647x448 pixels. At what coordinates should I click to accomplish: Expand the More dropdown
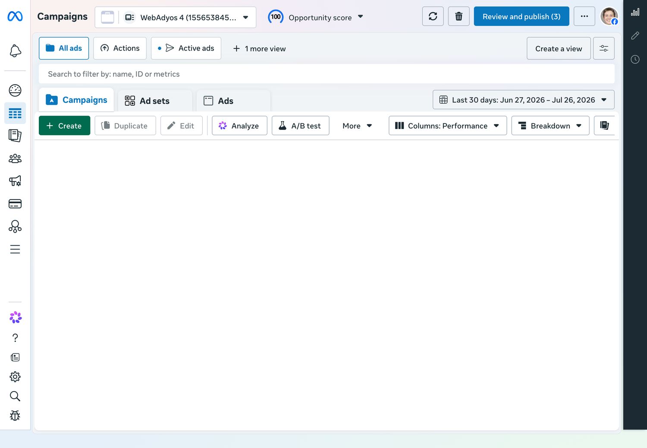click(x=357, y=126)
